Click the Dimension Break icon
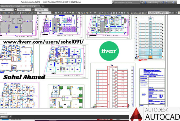The width and height of the screenshot is (180, 121). click(x=14, y=13)
